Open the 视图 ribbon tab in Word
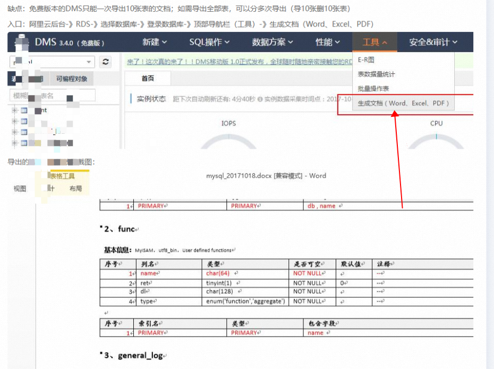 (20, 188)
